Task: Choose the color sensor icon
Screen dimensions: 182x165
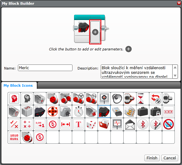Action: click(14, 111)
